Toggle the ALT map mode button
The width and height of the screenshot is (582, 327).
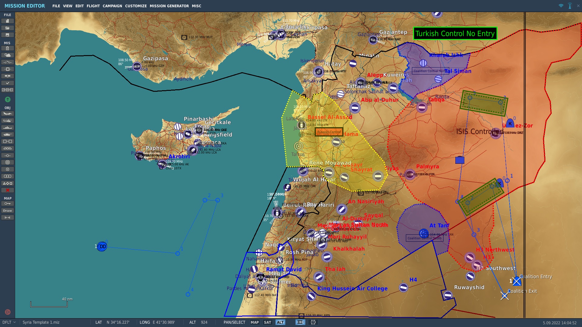[x=280, y=322]
